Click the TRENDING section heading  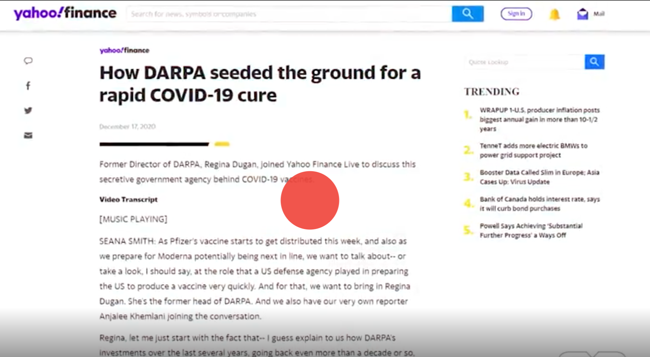click(x=492, y=92)
